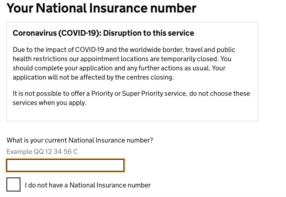Viewport: 286px width, 197px height.
Task: Click 'QQ 12 34 56 C' sample number
Action: (x=56, y=152)
